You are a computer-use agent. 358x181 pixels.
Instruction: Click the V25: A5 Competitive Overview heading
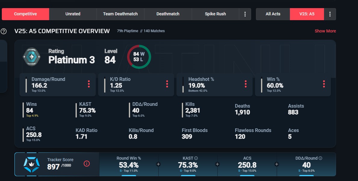point(62,31)
